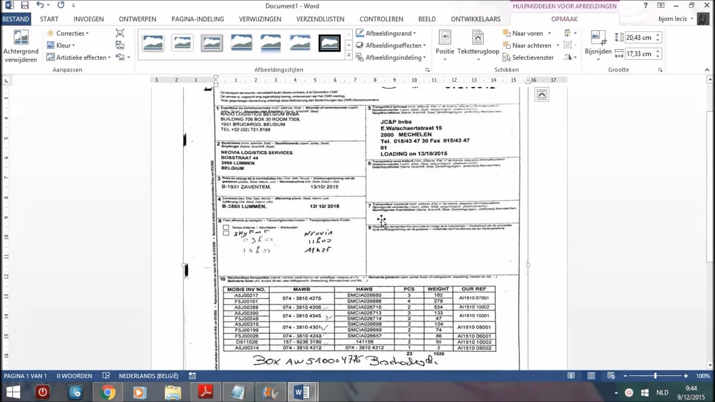Click the Save icon in quick access toolbar
The width and height of the screenshot is (715, 402).
tap(25, 6)
